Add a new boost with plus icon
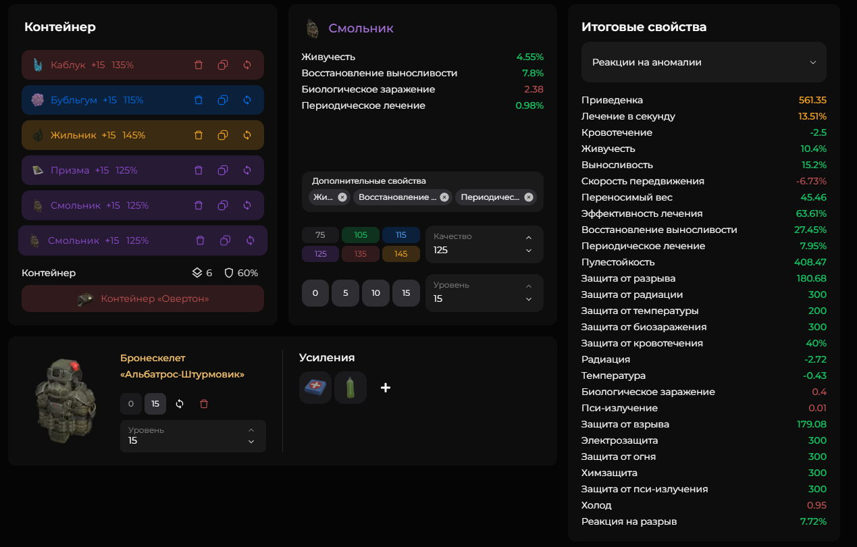Viewport: 857px width, 547px height. 386,388
